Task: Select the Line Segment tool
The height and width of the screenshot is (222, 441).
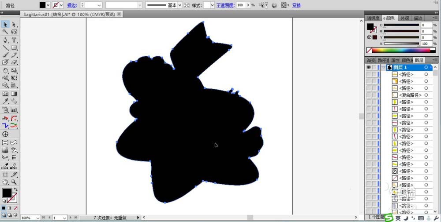Action: [5, 47]
